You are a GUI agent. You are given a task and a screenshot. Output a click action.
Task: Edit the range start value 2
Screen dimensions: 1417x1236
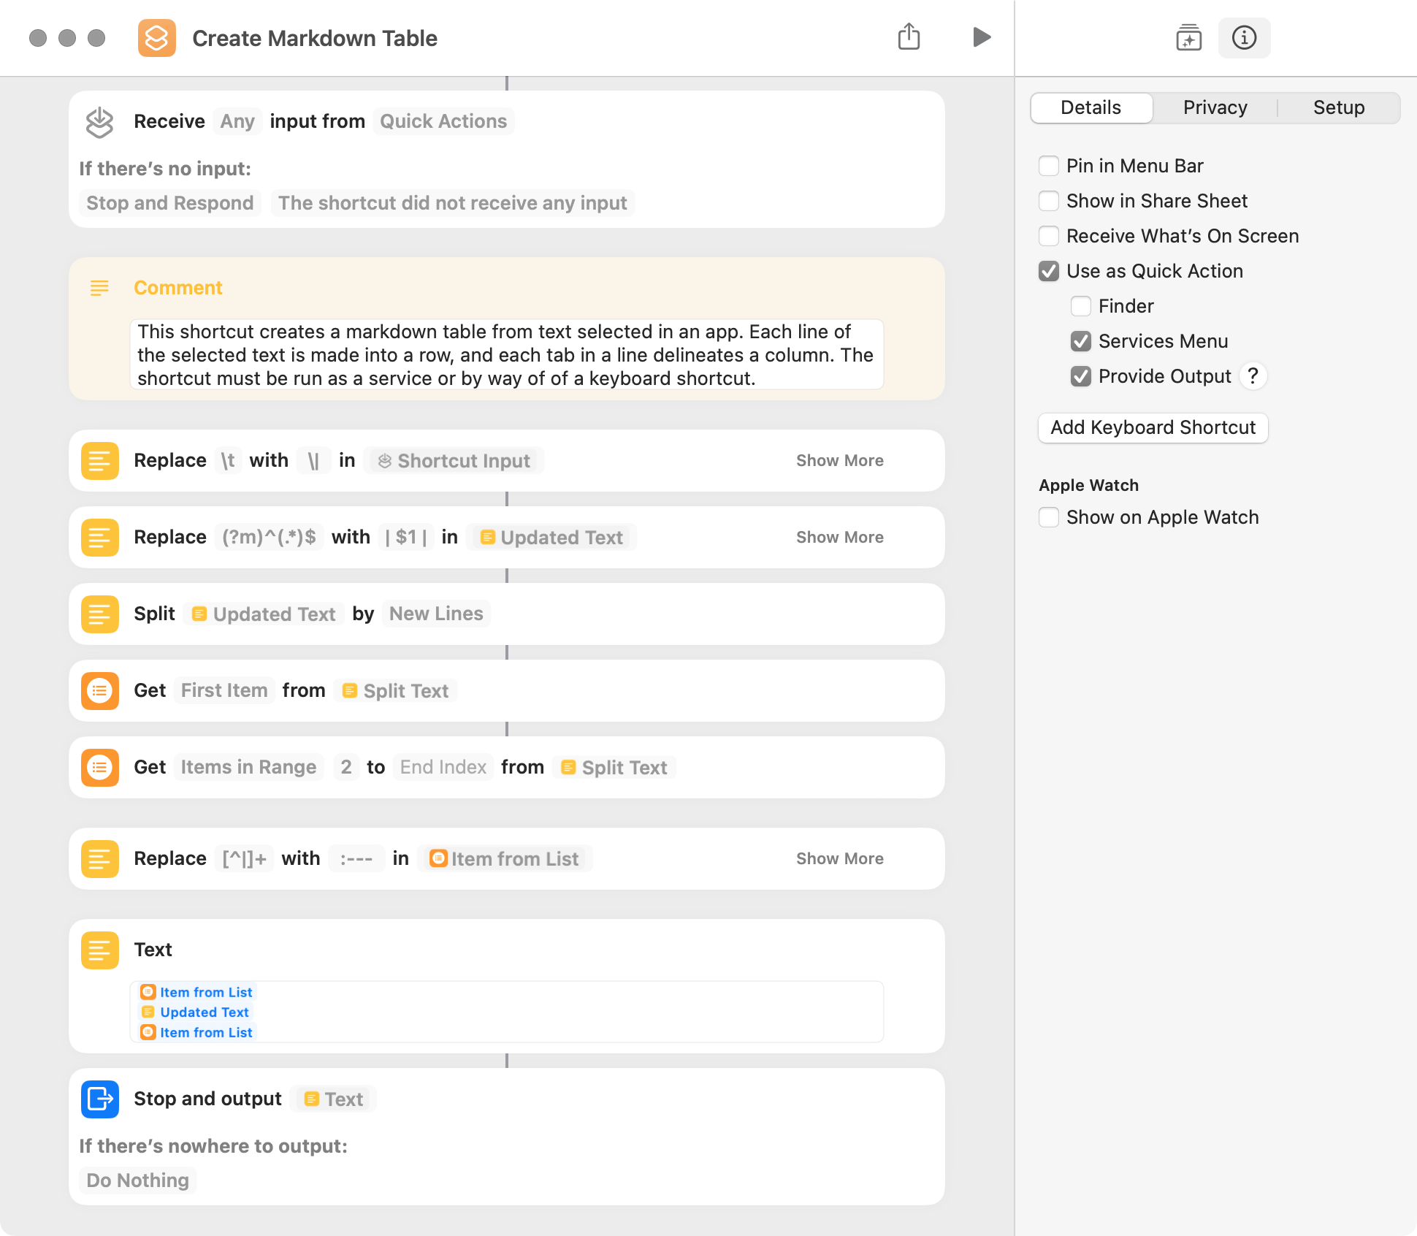coord(346,767)
